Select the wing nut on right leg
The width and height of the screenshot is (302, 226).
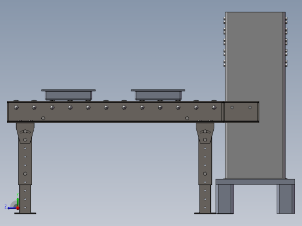click(x=205, y=132)
